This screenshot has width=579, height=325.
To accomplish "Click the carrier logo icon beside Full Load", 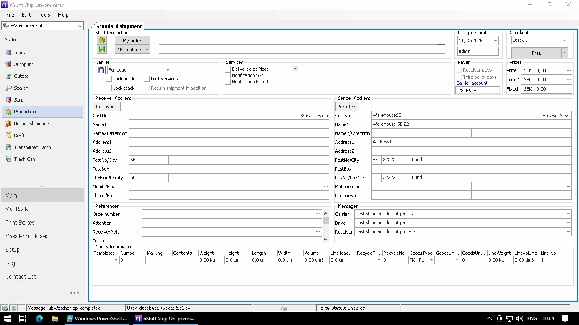I will (x=101, y=70).
